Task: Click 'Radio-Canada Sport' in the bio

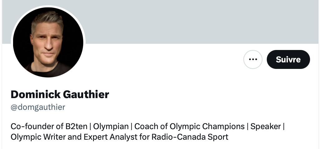Action: pos(190,137)
